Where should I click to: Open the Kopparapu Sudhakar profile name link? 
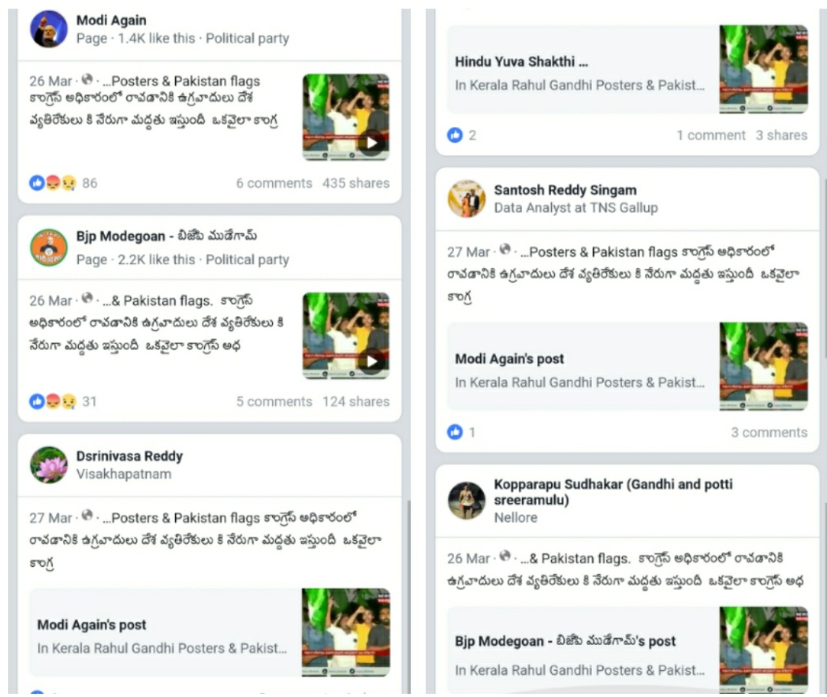pos(613,492)
